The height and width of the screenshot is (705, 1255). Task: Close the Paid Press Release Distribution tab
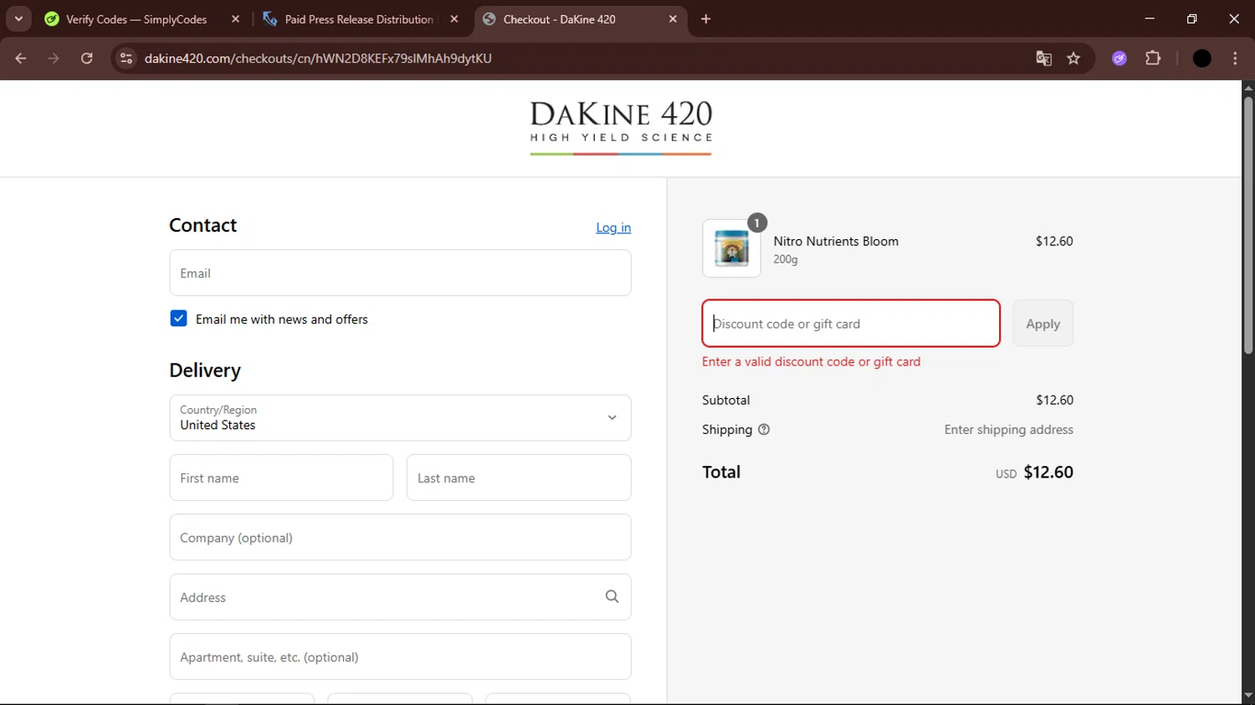pyautogui.click(x=454, y=19)
